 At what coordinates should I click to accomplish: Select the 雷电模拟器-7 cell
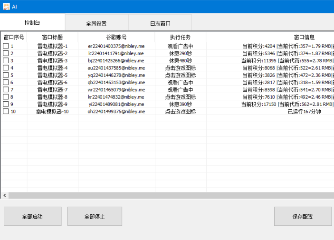pyautogui.click(x=52, y=89)
